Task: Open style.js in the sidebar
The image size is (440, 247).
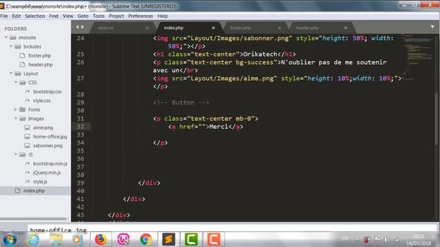Action: point(40,181)
